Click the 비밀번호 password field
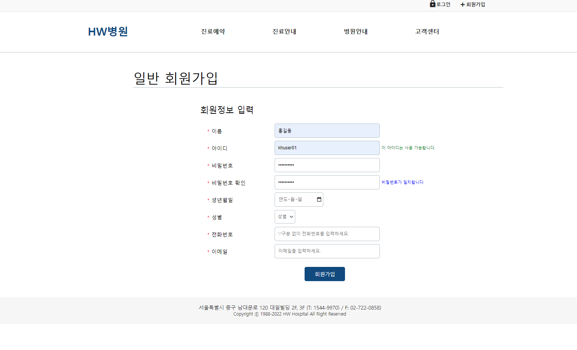Image resolution: width=577 pixels, height=350 pixels. tap(327, 165)
